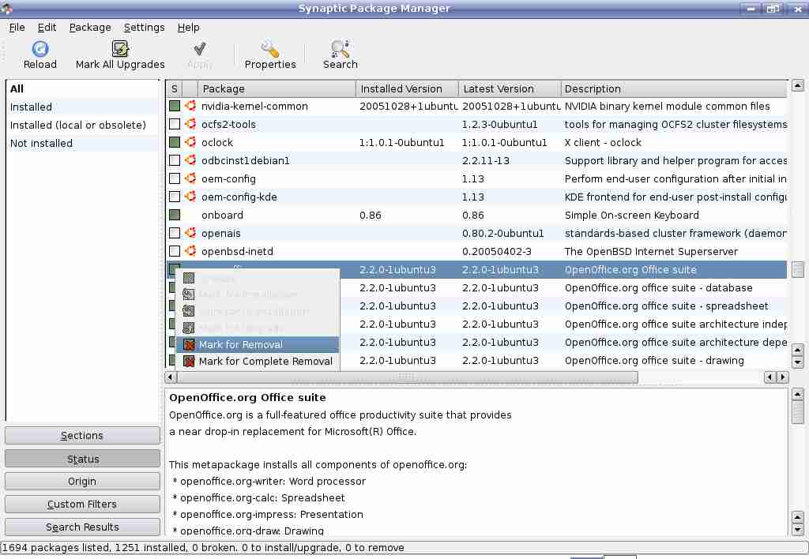
Task: Click the red icon of Mark for Removal
Action: coord(189,344)
